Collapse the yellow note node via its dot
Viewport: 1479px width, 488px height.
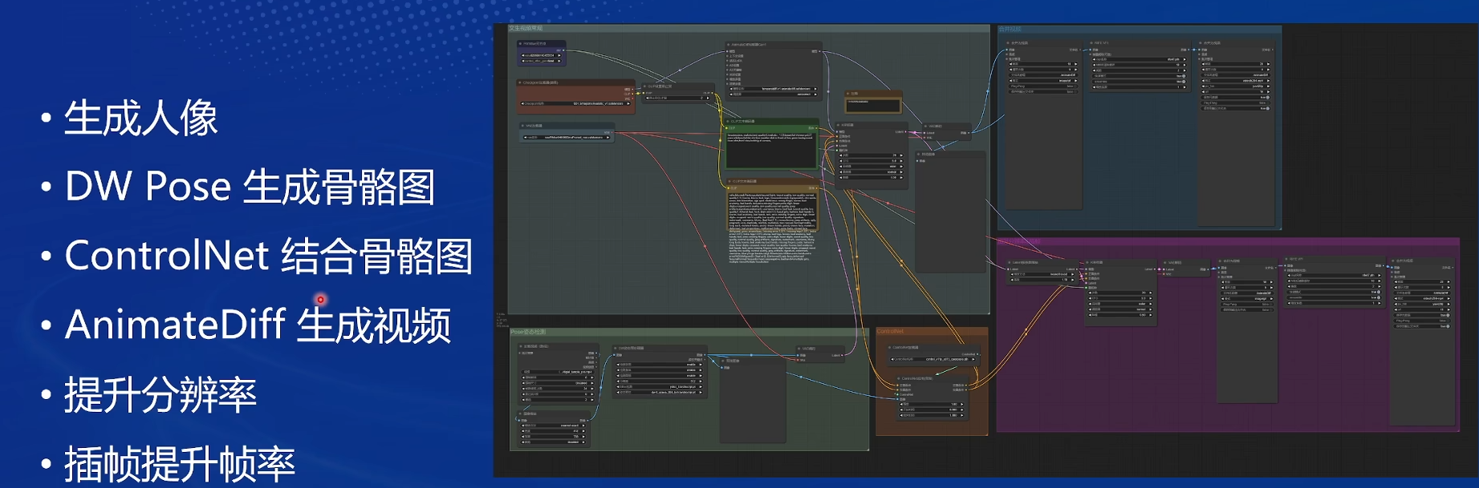click(849, 94)
